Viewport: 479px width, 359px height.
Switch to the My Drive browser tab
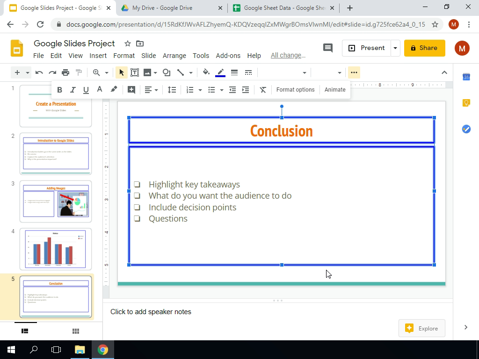point(162,8)
